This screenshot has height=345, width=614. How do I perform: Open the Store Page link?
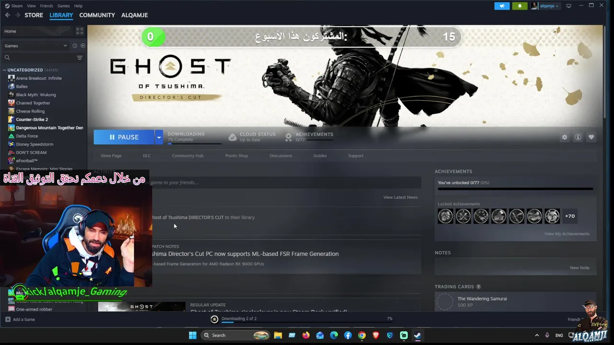coord(111,156)
